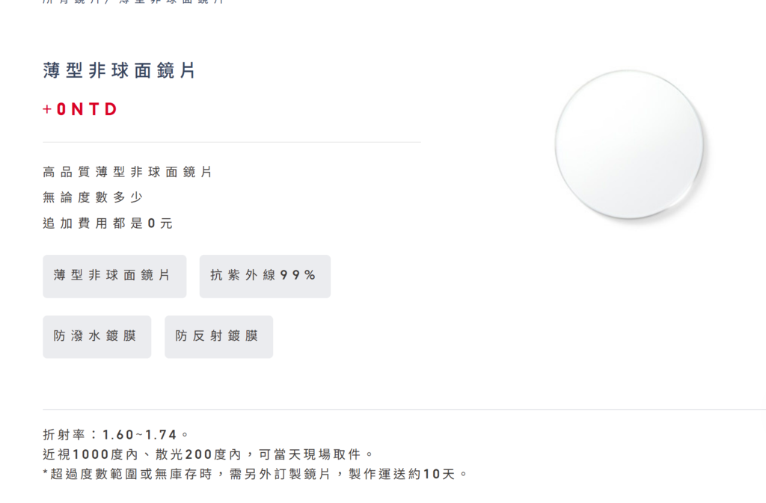Click the round lens product image

pos(628,144)
